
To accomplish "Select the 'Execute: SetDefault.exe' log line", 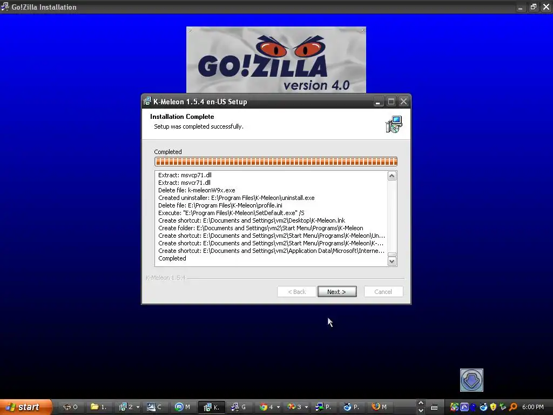I will 231,213.
